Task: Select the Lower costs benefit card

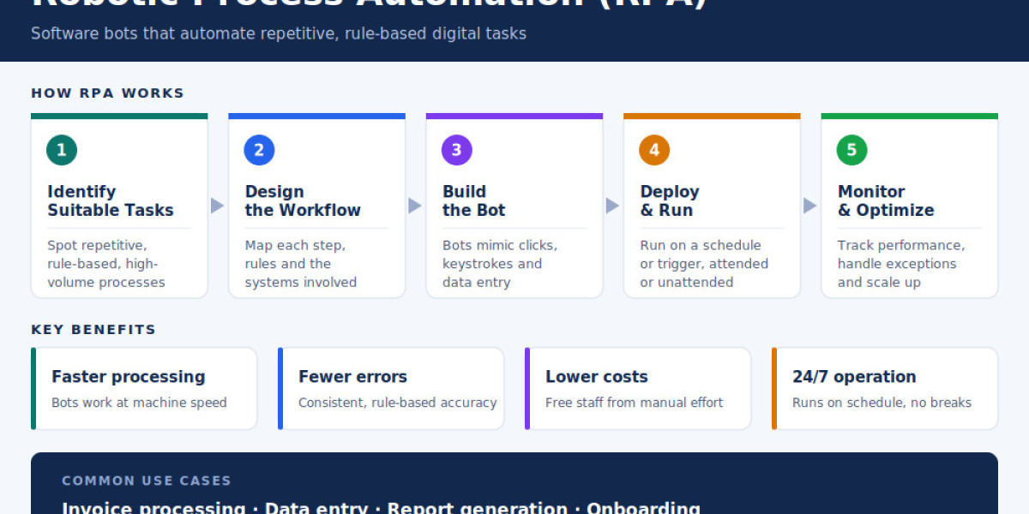Action: pos(638,388)
